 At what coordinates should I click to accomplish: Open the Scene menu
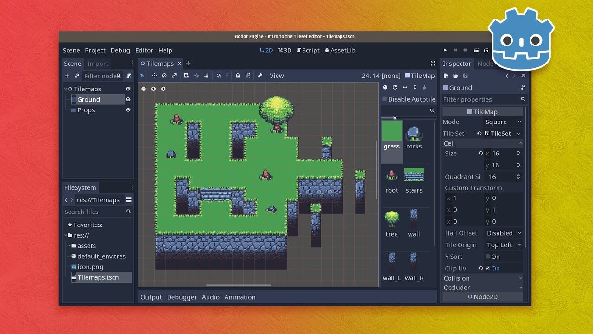(71, 51)
